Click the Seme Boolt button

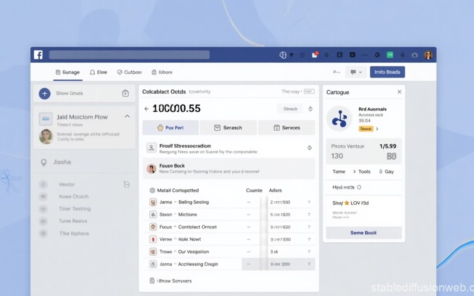click(x=363, y=232)
